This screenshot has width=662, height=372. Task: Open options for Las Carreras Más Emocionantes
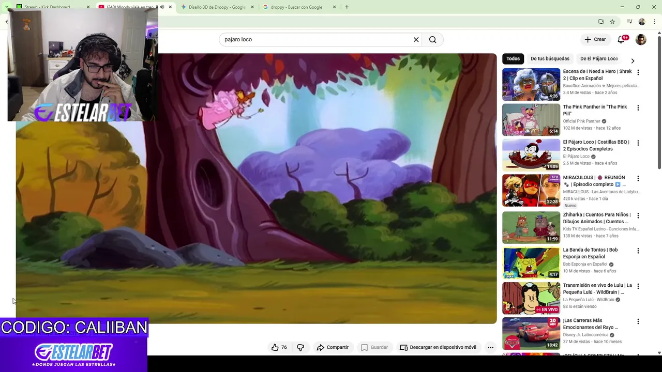point(638,321)
